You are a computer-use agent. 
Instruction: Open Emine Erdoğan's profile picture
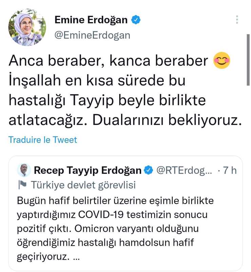pyautogui.click(x=27, y=27)
